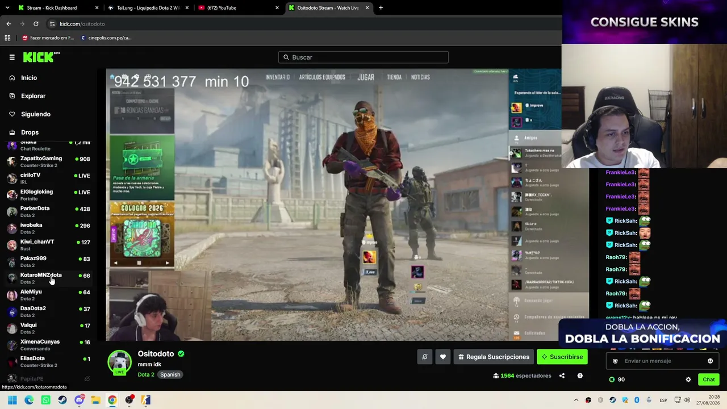Click the Enviar un mensaje chat input
This screenshot has width=727, height=409.
[662, 361]
